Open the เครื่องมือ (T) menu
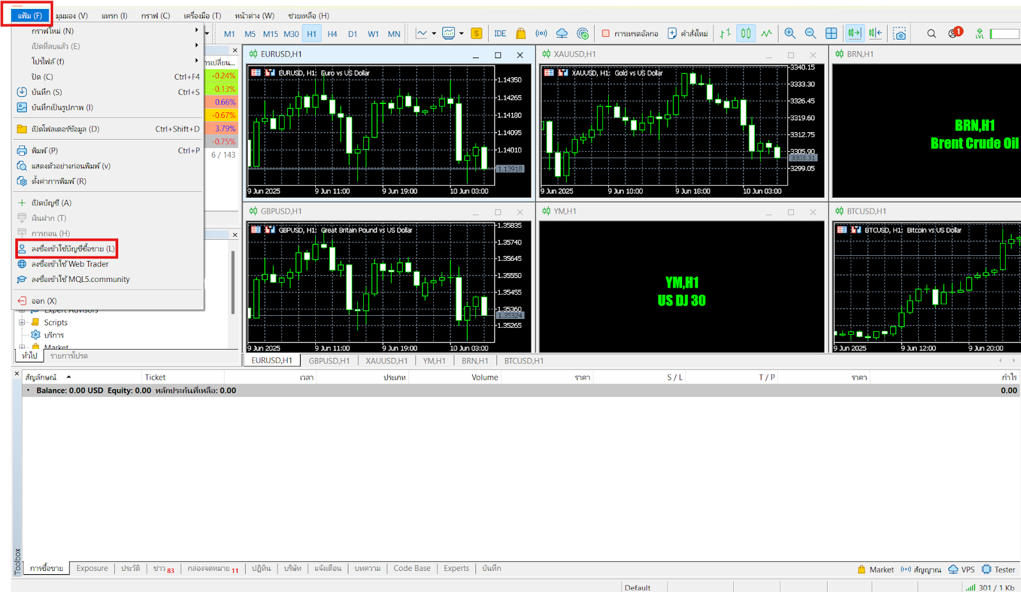Viewport: 1021px width, 592px height. pos(202,15)
